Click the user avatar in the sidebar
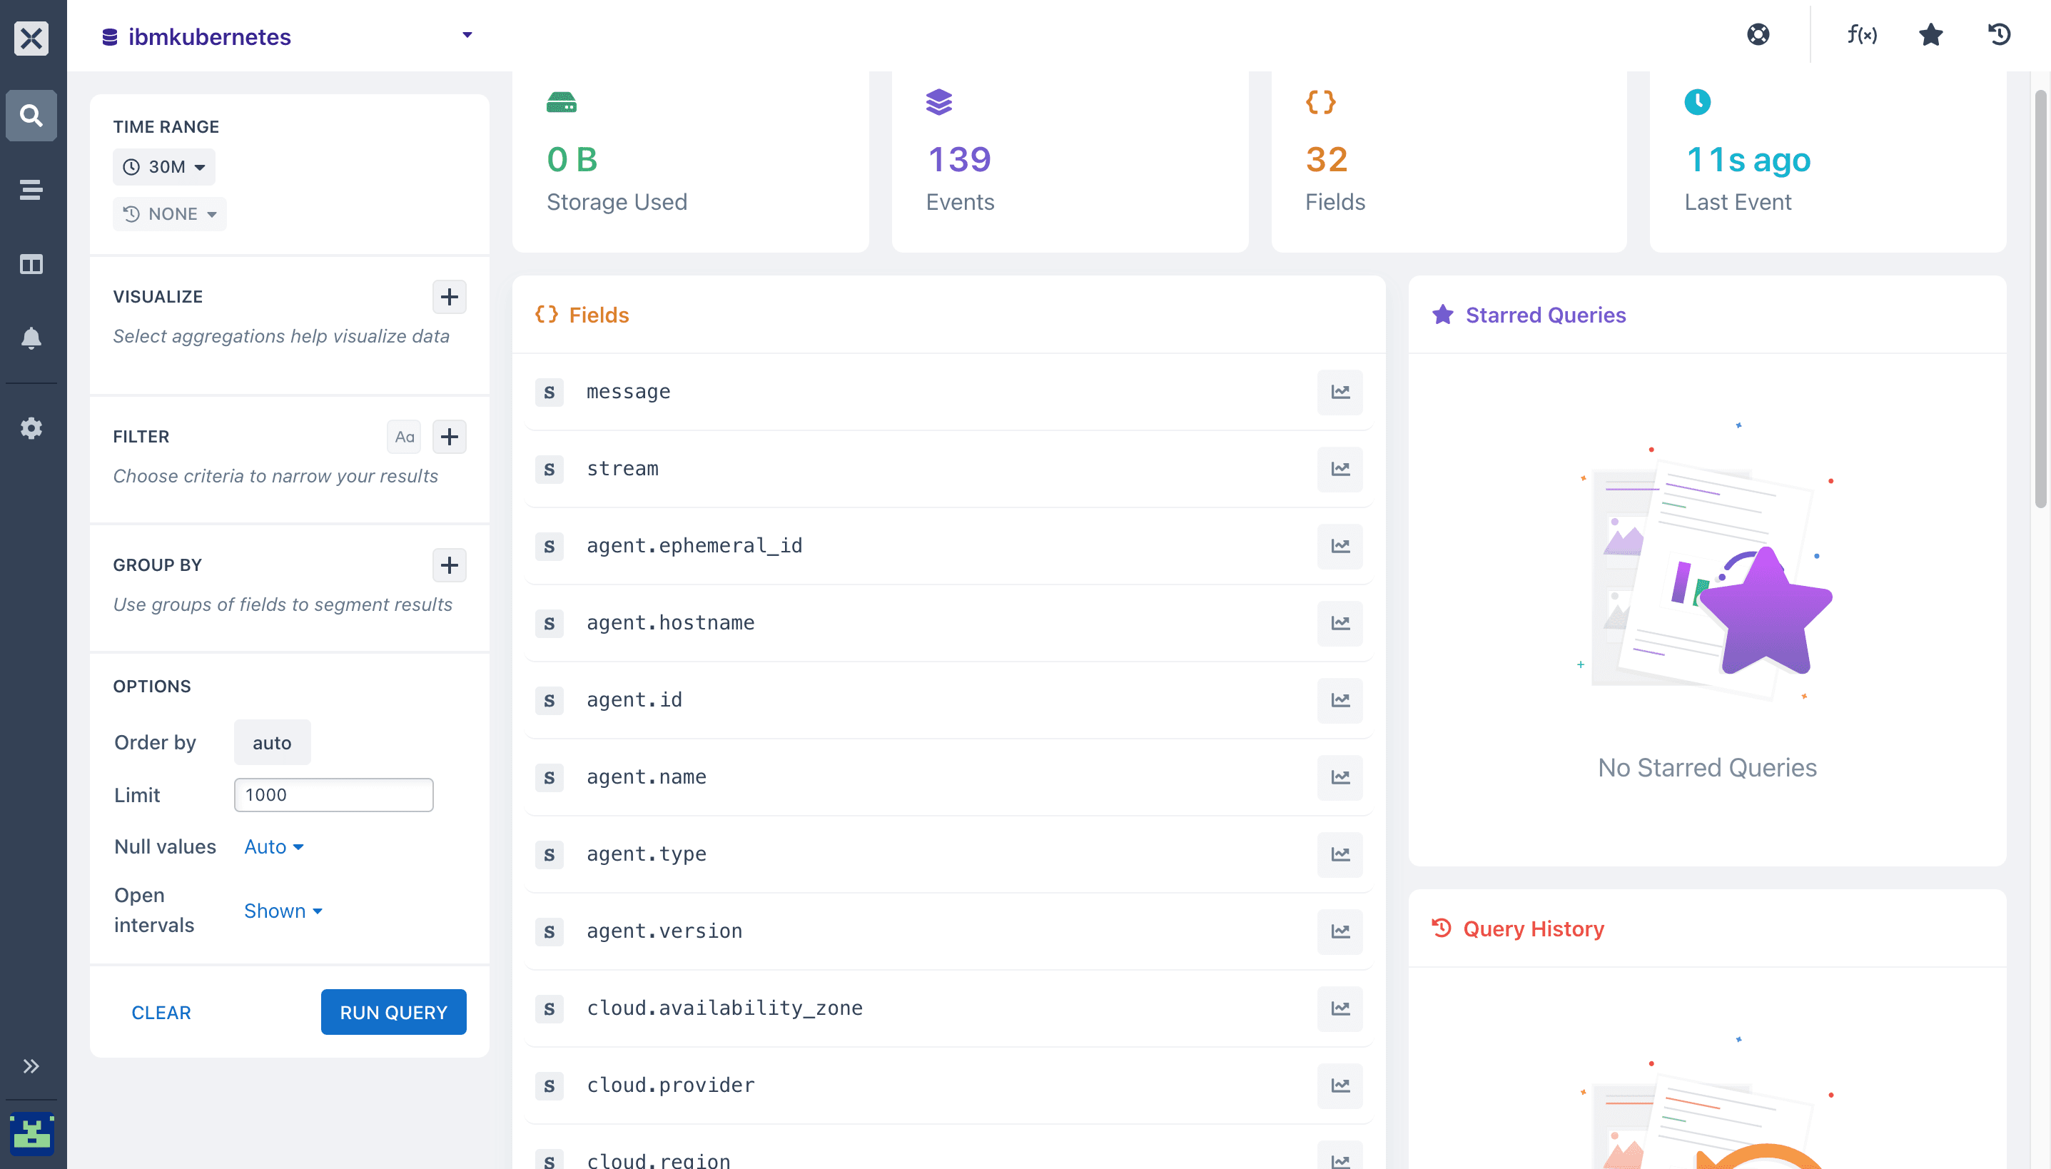Viewport: 2051px width, 1169px height. pos(31,1133)
